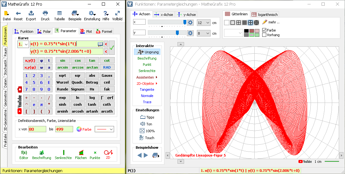Image resolution: width=345 pixels, height=174 pixels.
Task: Click the Tangente link
Action: (147, 89)
